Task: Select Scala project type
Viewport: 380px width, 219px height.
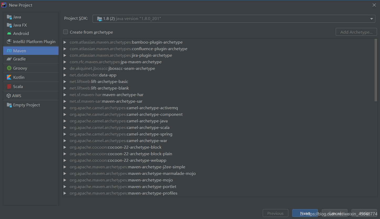Action: pos(31,87)
